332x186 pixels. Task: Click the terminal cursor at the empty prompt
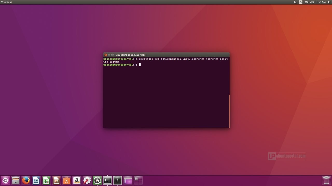coord(140,65)
